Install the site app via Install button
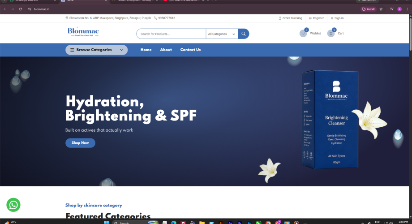The image size is (412, 224). (369, 9)
